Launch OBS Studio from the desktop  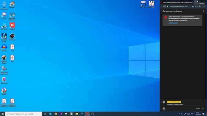12,37
